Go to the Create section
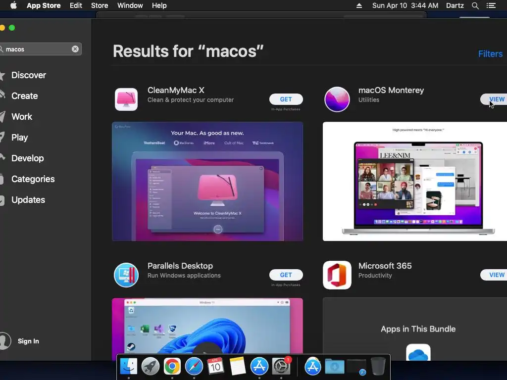 tap(25, 96)
